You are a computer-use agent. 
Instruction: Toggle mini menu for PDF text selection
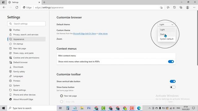pos(171,62)
